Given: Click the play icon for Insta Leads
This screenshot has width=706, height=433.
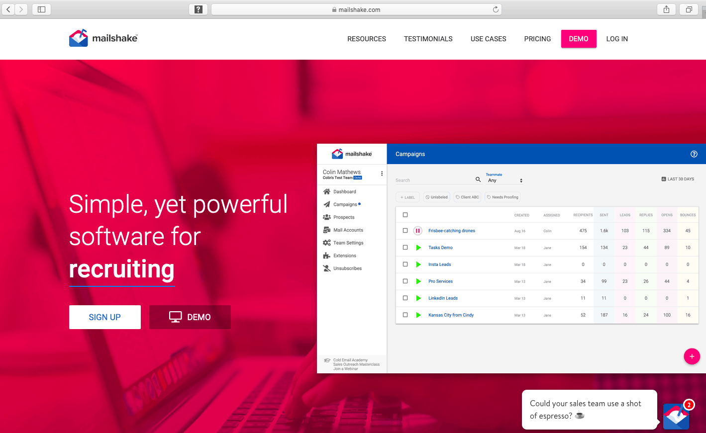Looking at the screenshot, I should pos(418,264).
